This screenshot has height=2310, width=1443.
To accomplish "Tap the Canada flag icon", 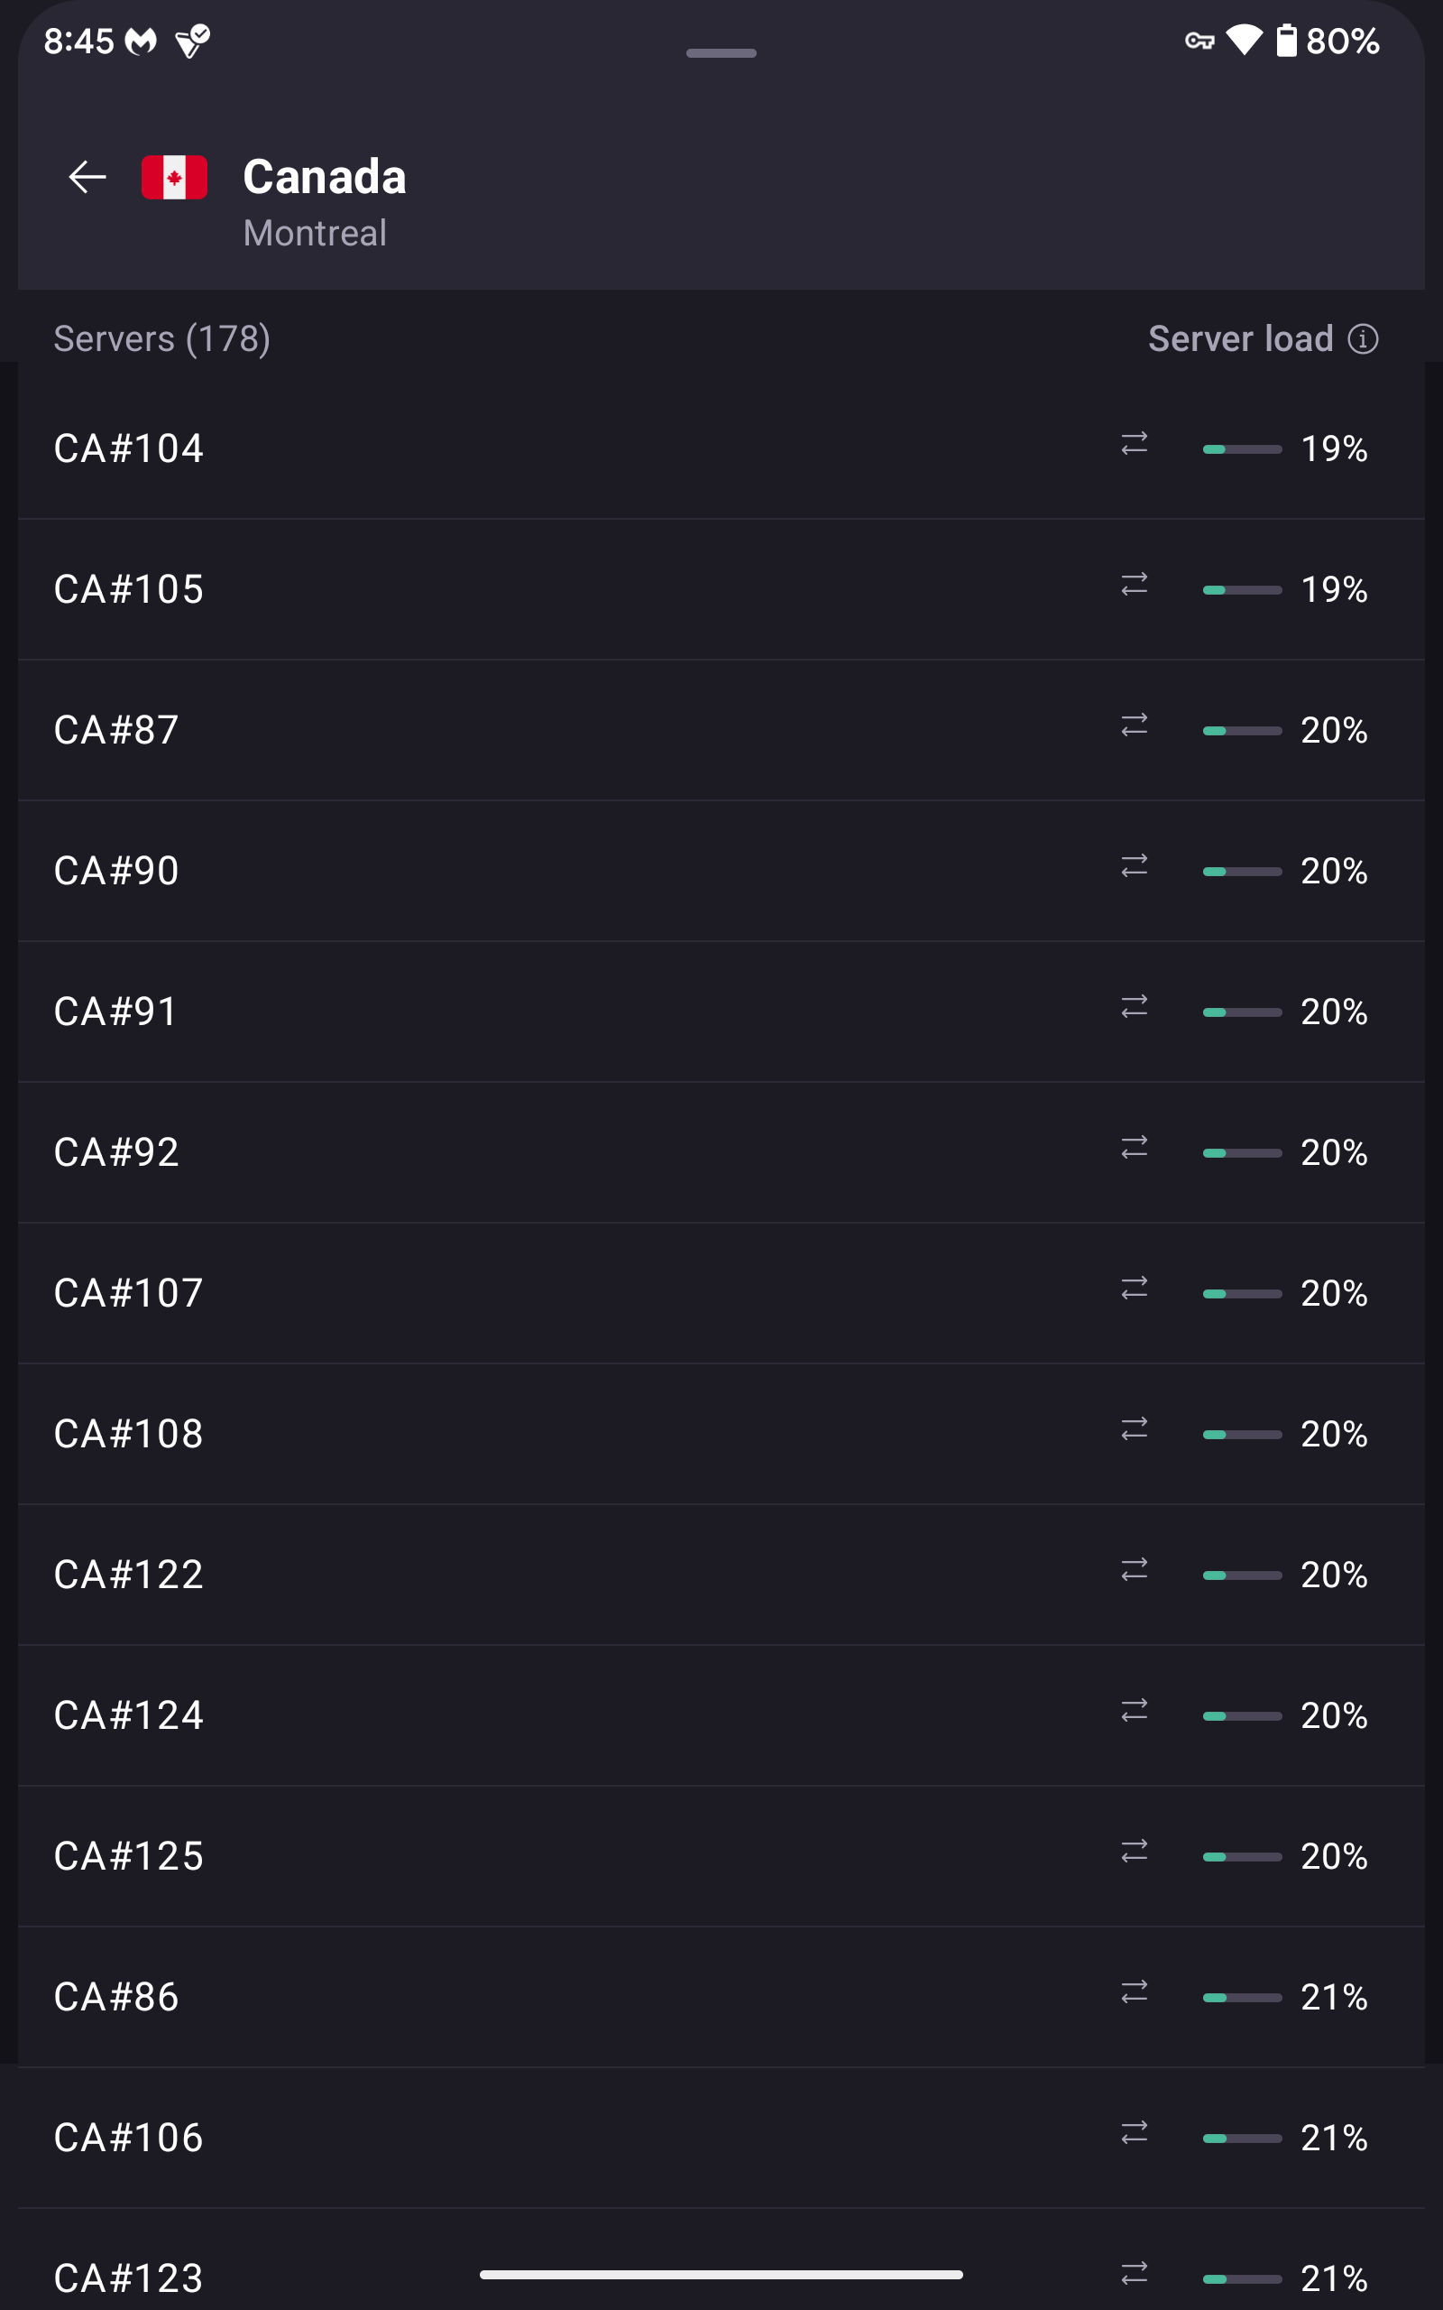I will (174, 177).
